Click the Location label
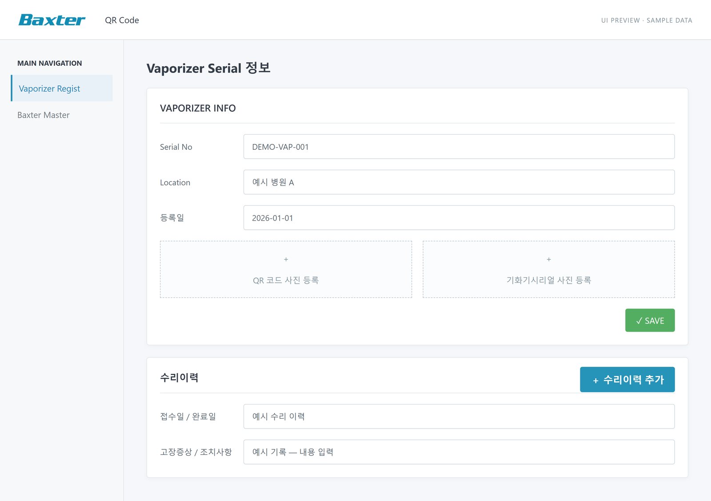Image resolution: width=711 pixels, height=501 pixels. 175,182
